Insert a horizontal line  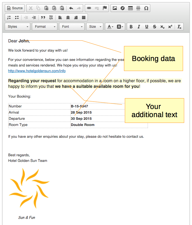[138, 8]
